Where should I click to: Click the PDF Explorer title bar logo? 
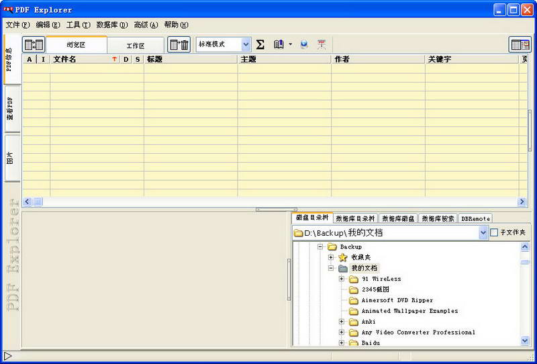pos(8,10)
